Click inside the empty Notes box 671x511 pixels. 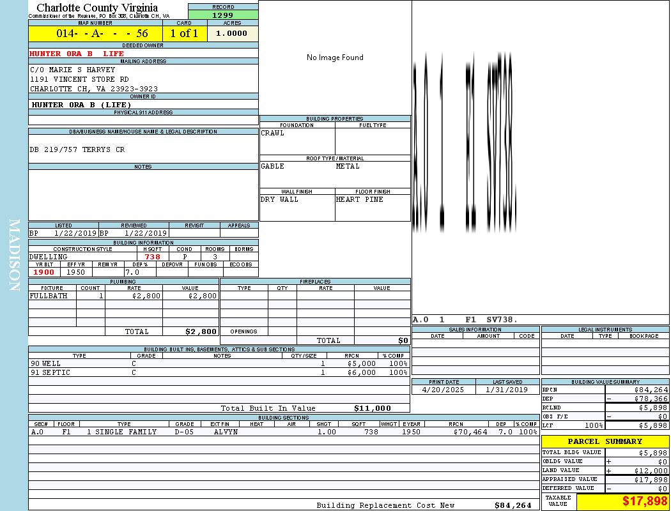pyautogui.click(x=143, y=195)
